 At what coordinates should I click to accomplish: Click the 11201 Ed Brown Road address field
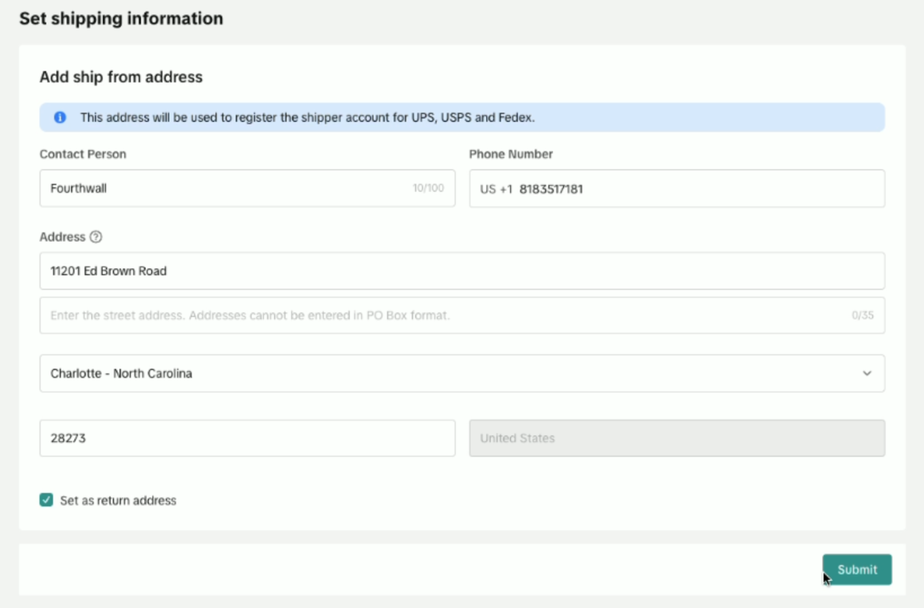[462, 271]
